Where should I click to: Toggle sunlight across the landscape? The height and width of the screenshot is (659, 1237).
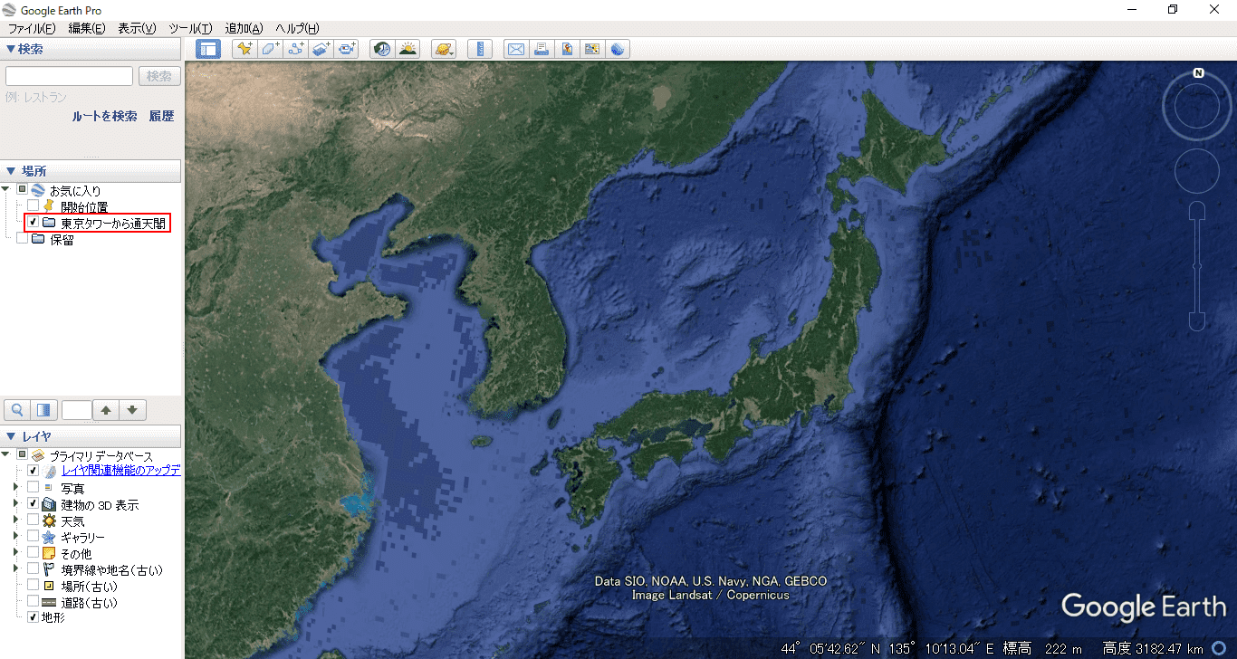pyautogui.click(x=408, y=49)
